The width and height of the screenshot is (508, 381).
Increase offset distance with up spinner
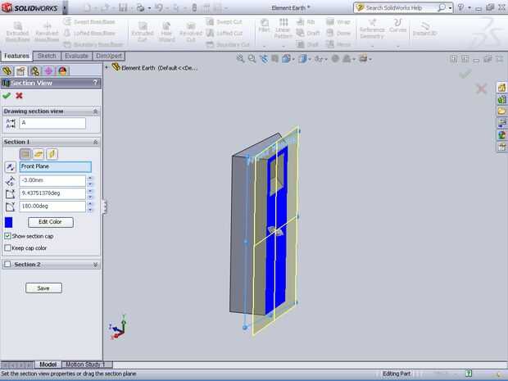[x=90, y=178]
